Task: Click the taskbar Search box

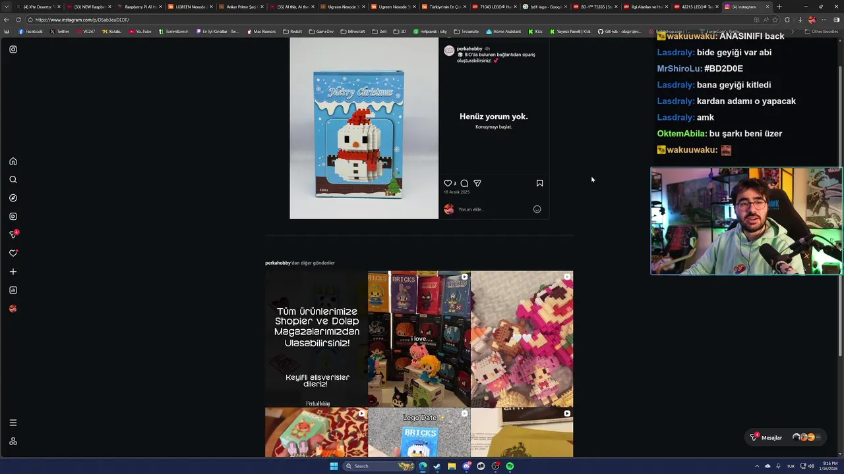Action: [x=378, y=466]
